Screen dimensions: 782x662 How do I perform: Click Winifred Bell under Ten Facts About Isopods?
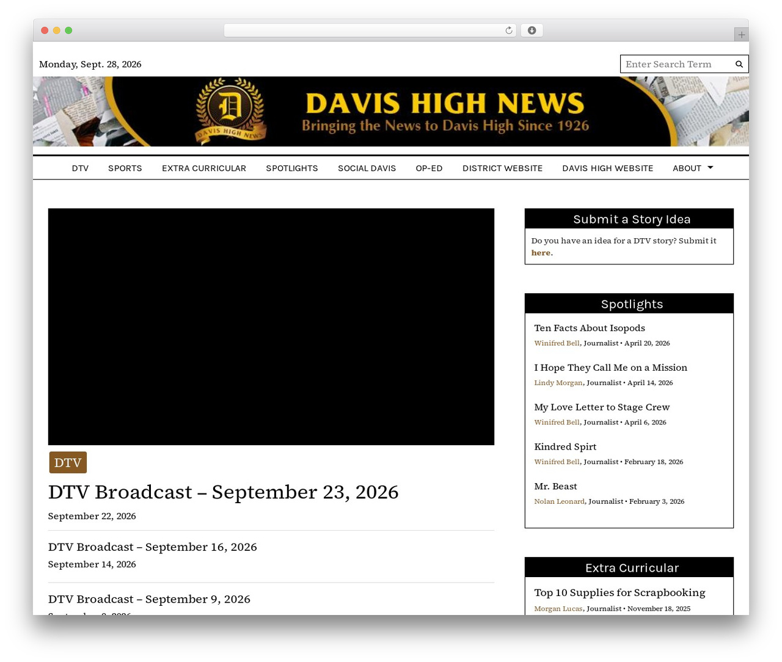pos(557,343)
